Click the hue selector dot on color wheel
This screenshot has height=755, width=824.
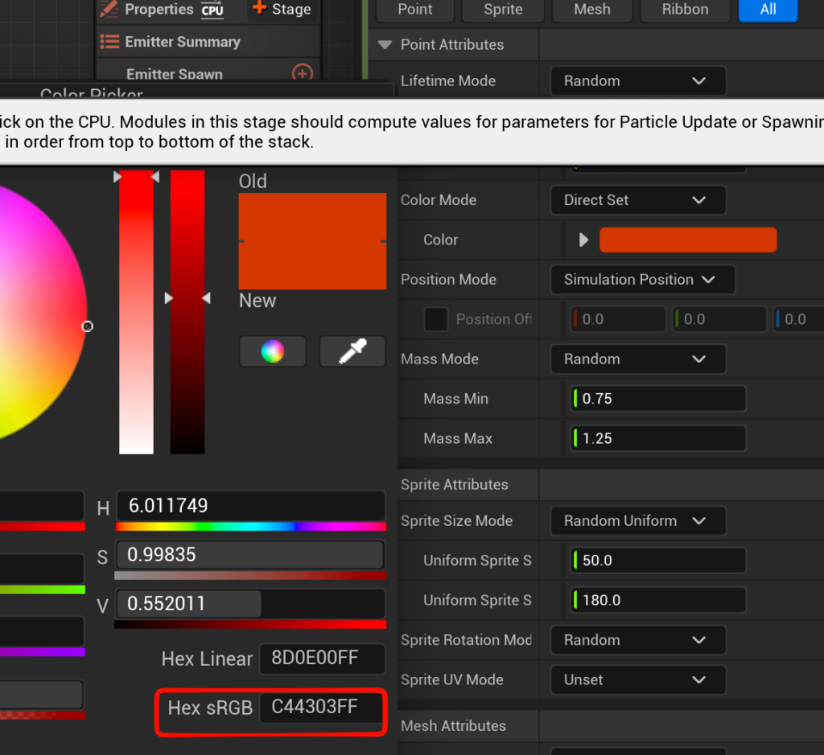coord(88,326)
